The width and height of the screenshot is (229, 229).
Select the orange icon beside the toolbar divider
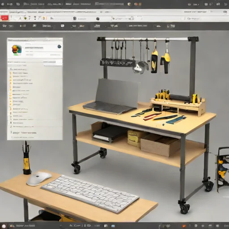coord(44,18)
